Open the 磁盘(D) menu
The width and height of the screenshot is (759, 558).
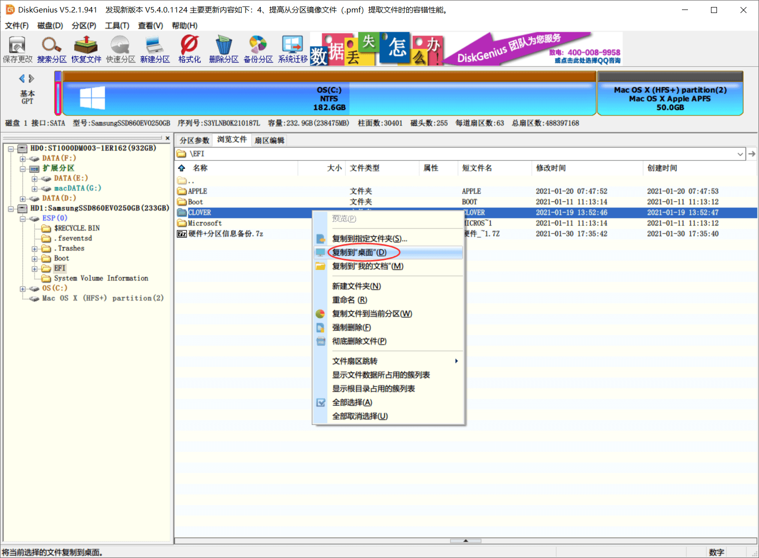(50, 25)
